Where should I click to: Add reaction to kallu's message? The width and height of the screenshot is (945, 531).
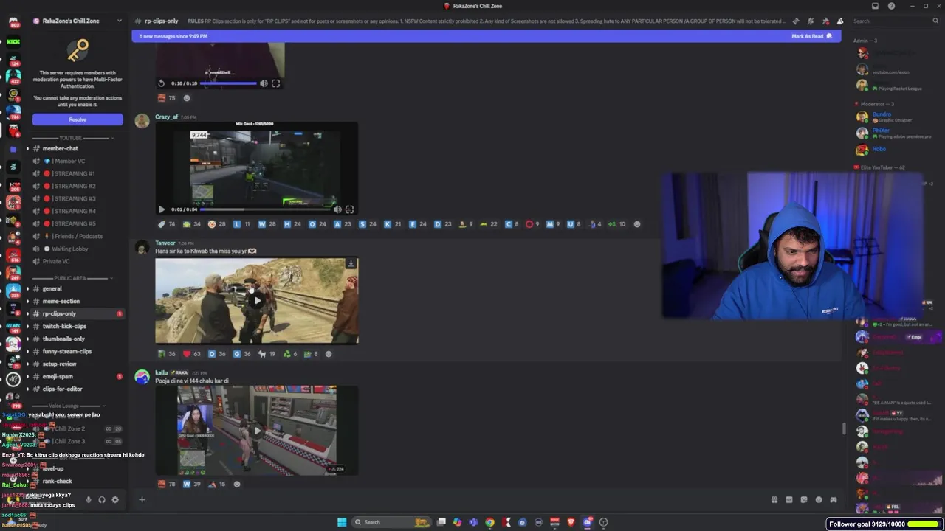coord(237,484)
